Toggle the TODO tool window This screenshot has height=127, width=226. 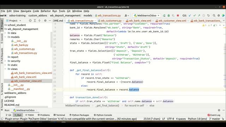pos(29,115)
